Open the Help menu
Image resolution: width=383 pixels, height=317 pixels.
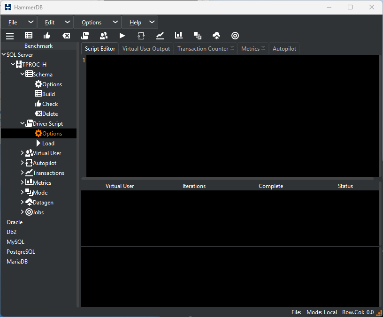[140, 23]
